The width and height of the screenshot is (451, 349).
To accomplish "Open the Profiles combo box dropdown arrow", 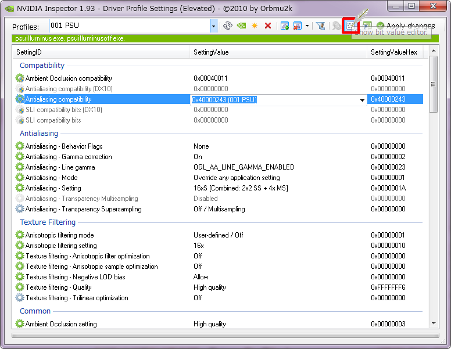I will pyautogui.click(x=213, y=26).
